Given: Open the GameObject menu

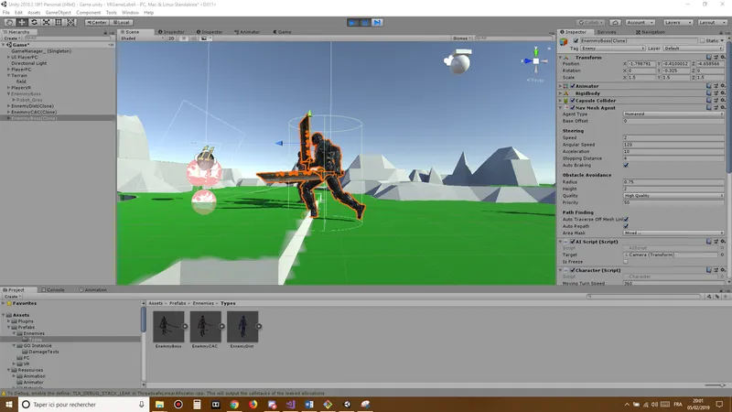Looking at the screenshot, I should point(58,13).
